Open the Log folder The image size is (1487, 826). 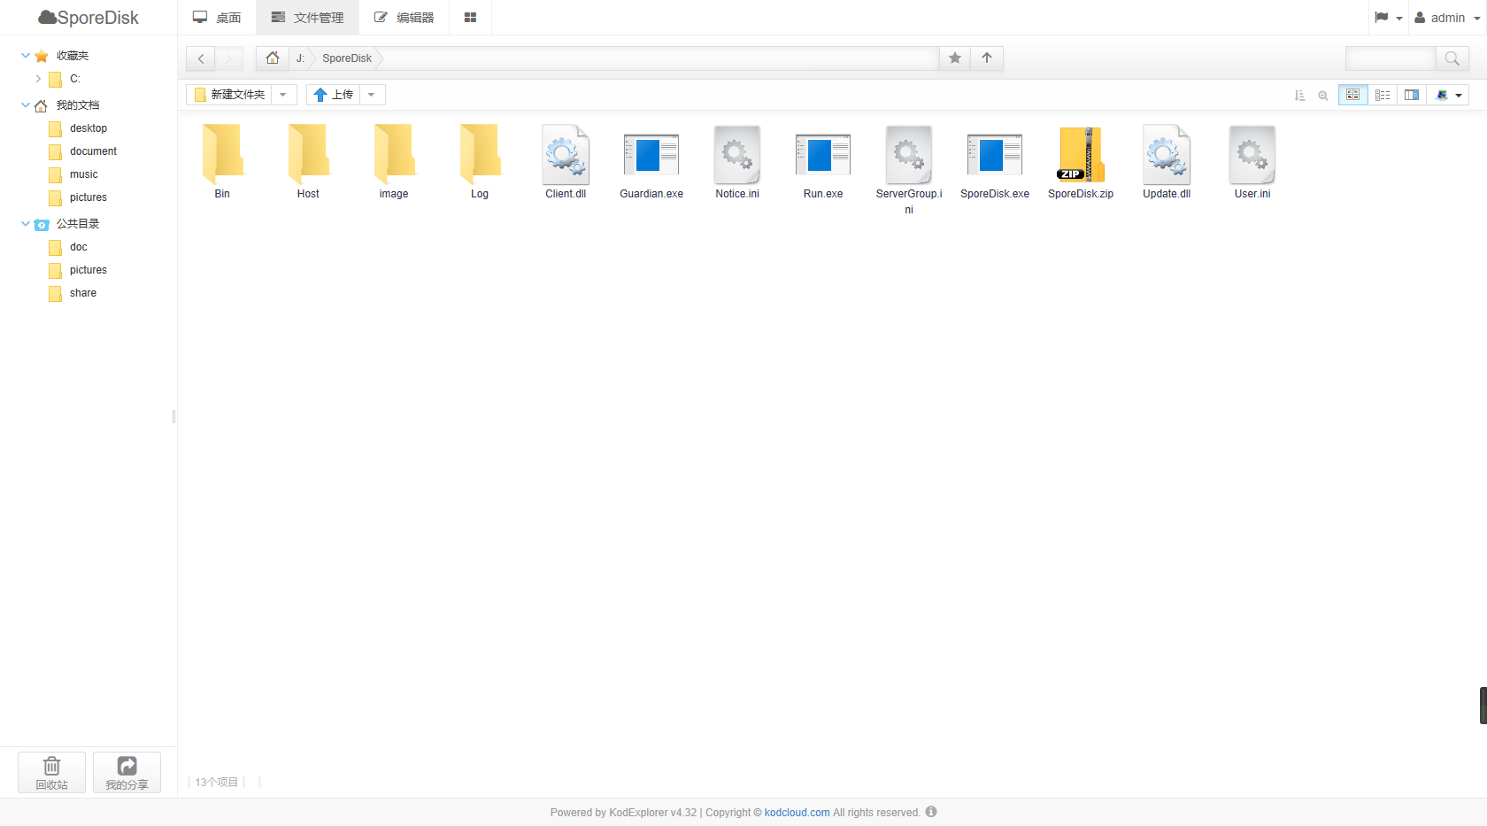click(480, 162)
